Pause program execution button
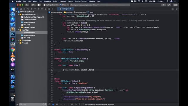Viewport: 188px width, 106px height. pos(57,104)
